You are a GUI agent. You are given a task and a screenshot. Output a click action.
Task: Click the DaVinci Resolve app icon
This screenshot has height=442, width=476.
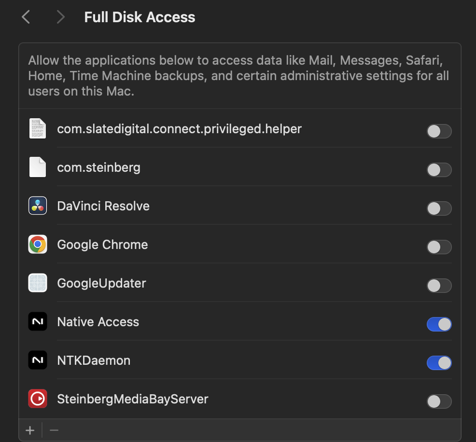38,206
